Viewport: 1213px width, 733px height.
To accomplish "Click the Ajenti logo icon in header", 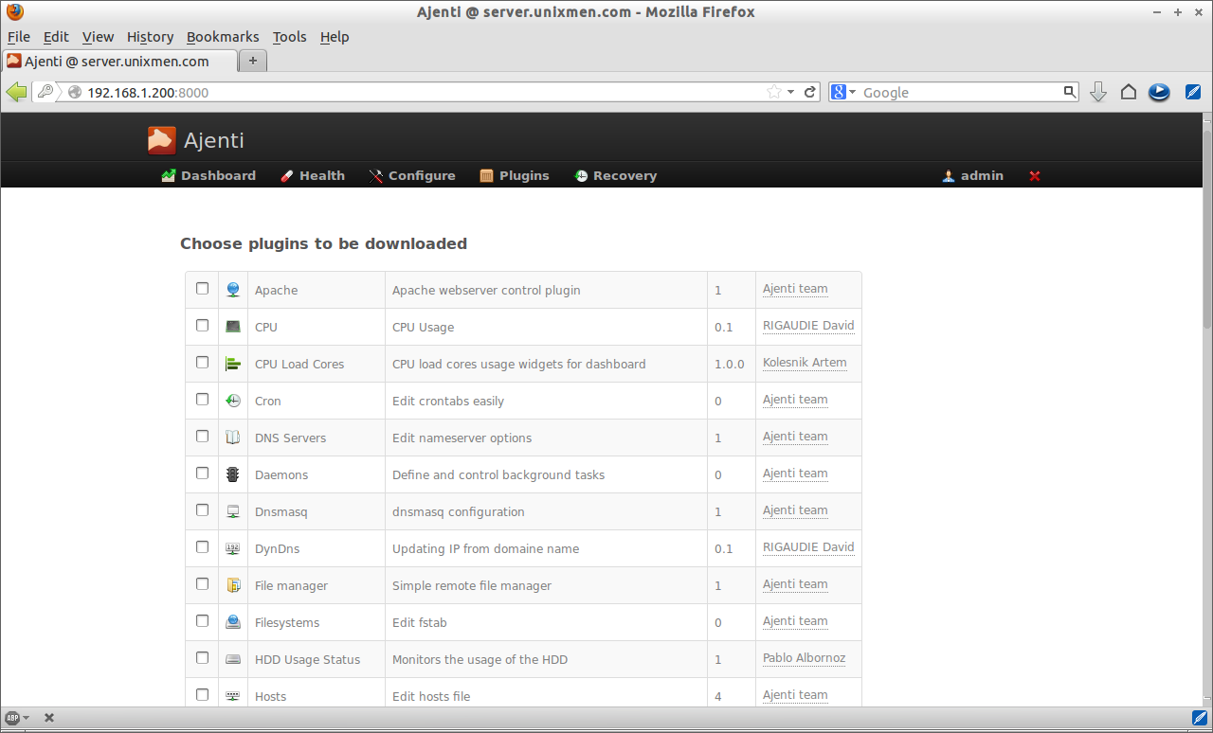I will [162, 140].
